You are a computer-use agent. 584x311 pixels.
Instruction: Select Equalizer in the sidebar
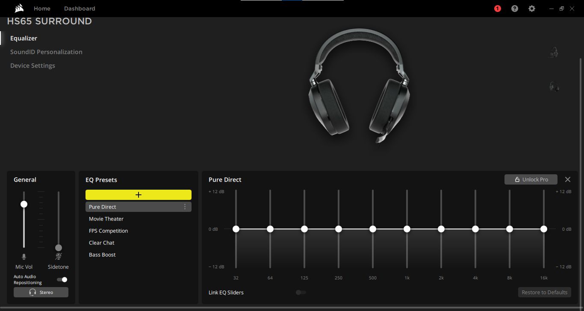(x=24, y=38)
